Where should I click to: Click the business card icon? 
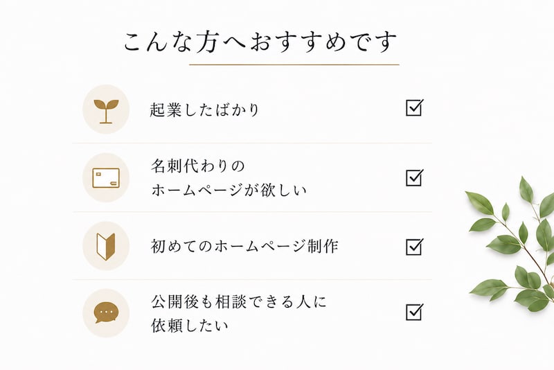106,178
